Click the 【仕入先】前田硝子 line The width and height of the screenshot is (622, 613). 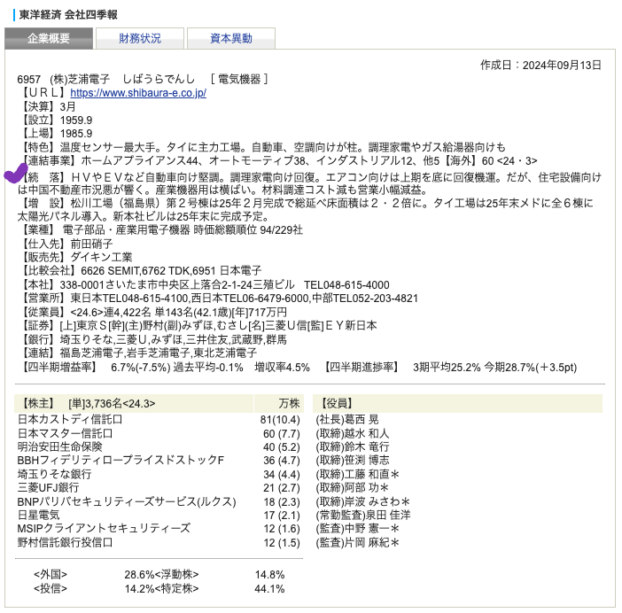coord(66,244)
